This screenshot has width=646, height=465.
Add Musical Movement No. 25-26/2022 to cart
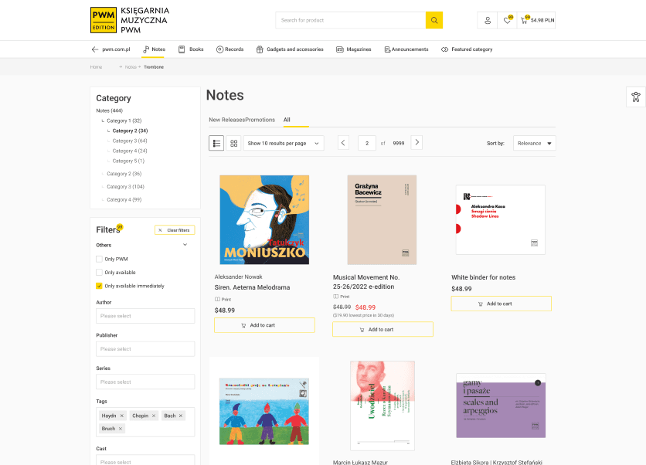click(x=382, y=330)
